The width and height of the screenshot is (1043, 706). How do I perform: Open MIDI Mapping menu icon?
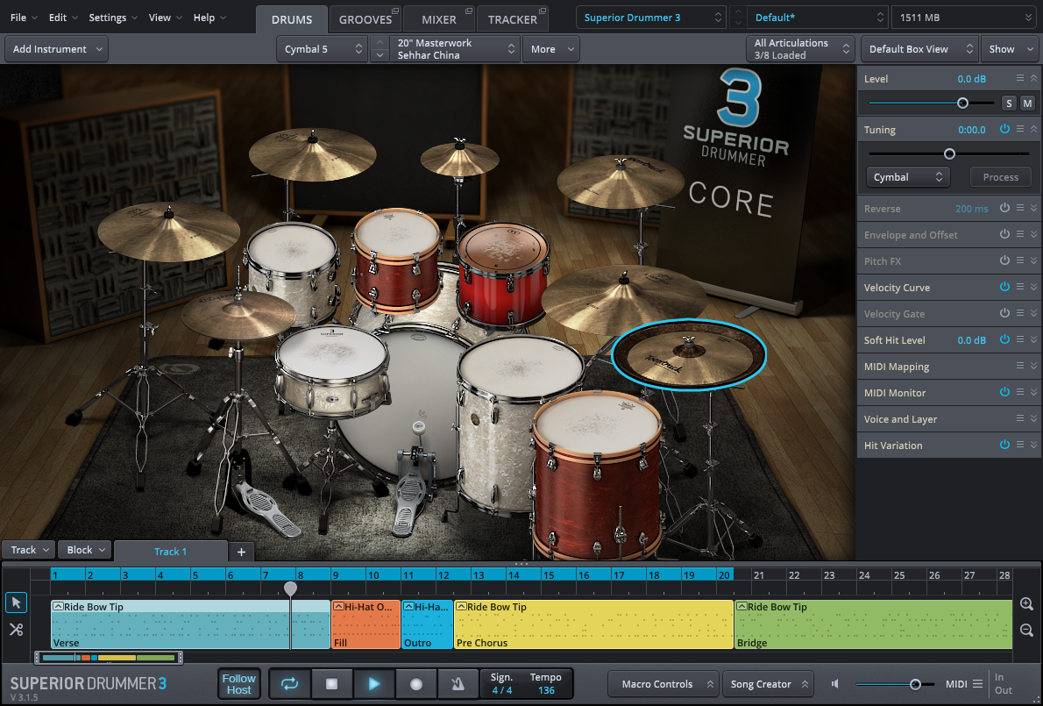click(x=1019, y=366)
